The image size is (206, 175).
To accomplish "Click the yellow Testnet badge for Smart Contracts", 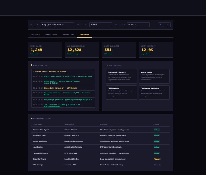I will (x=157, y=159).
